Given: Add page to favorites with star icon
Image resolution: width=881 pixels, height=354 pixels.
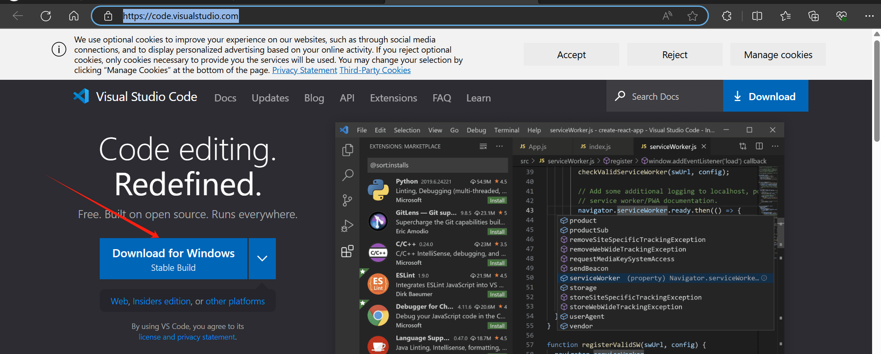Looking at the screenshot, I should (693, 16).
